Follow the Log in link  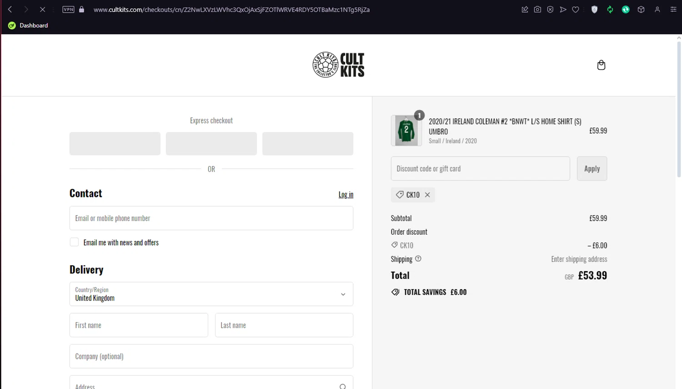point(346,194)
